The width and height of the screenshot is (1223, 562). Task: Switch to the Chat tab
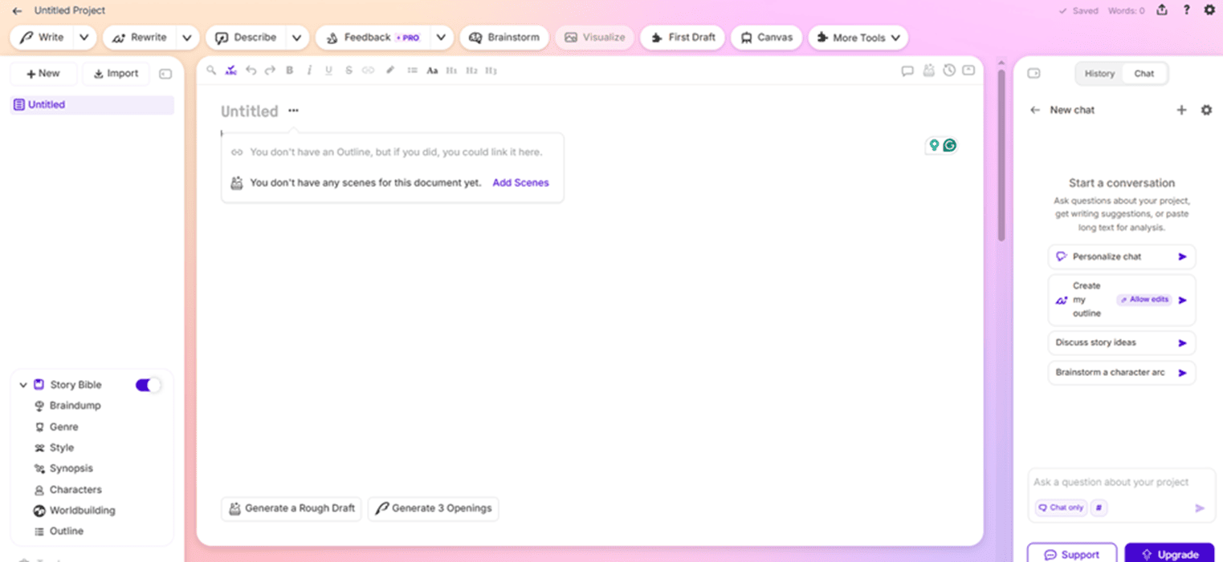click(1144, 74)
